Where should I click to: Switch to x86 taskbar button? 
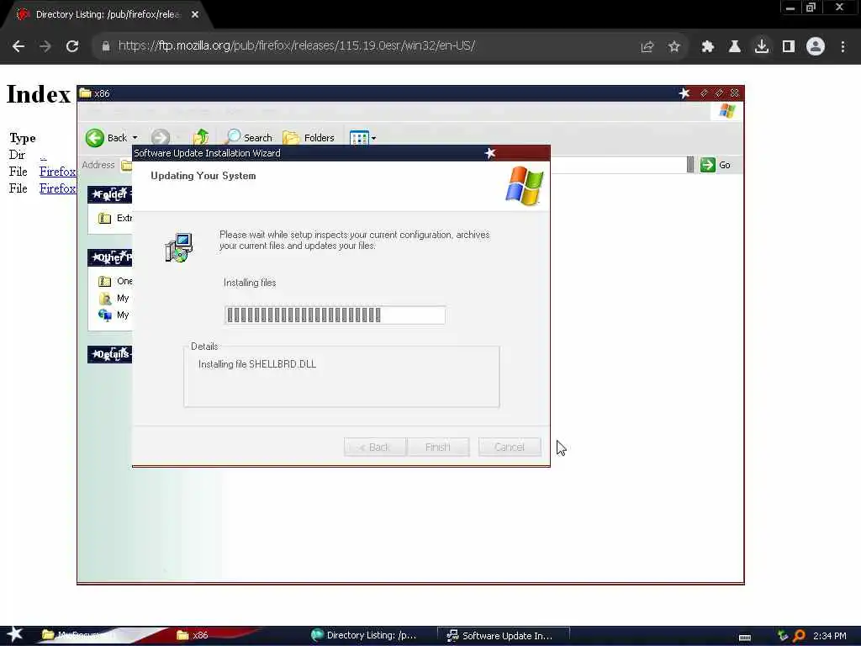point(193,635)
